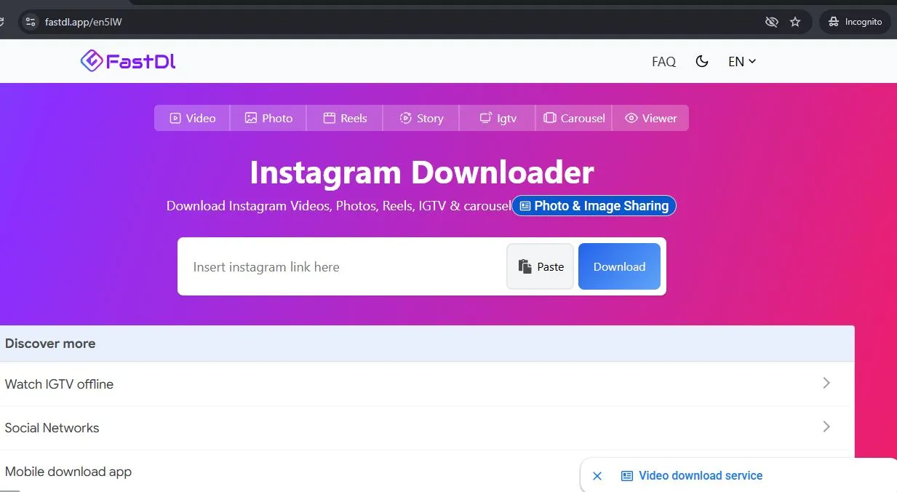This screenshot has width=897, height=492.
Task: Switch to the Video tab
Action: tap(192, 118)
